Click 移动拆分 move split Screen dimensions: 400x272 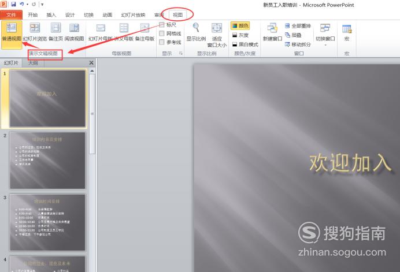point(298,44)
